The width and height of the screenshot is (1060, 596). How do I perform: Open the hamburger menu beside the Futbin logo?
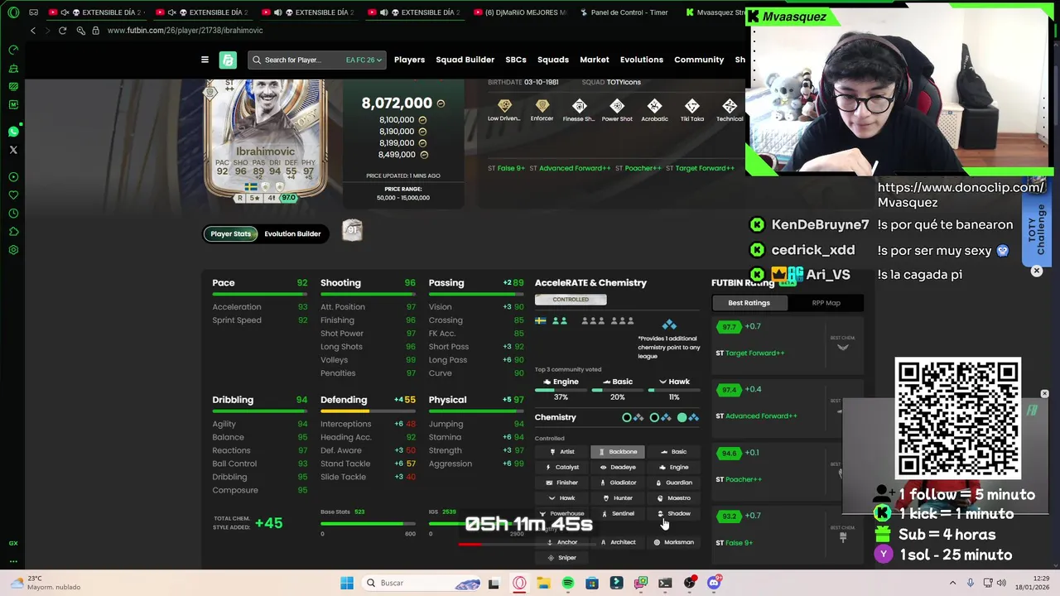coord(205,60)
